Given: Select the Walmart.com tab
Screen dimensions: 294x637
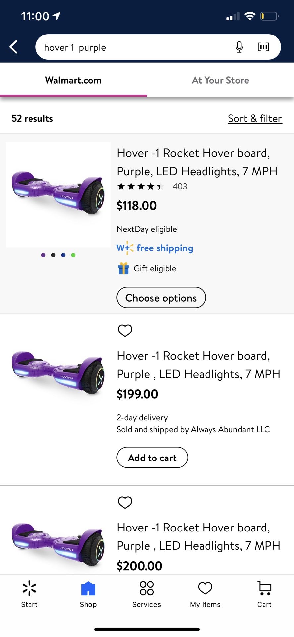Looking at the screenshot, I should 73,80.
